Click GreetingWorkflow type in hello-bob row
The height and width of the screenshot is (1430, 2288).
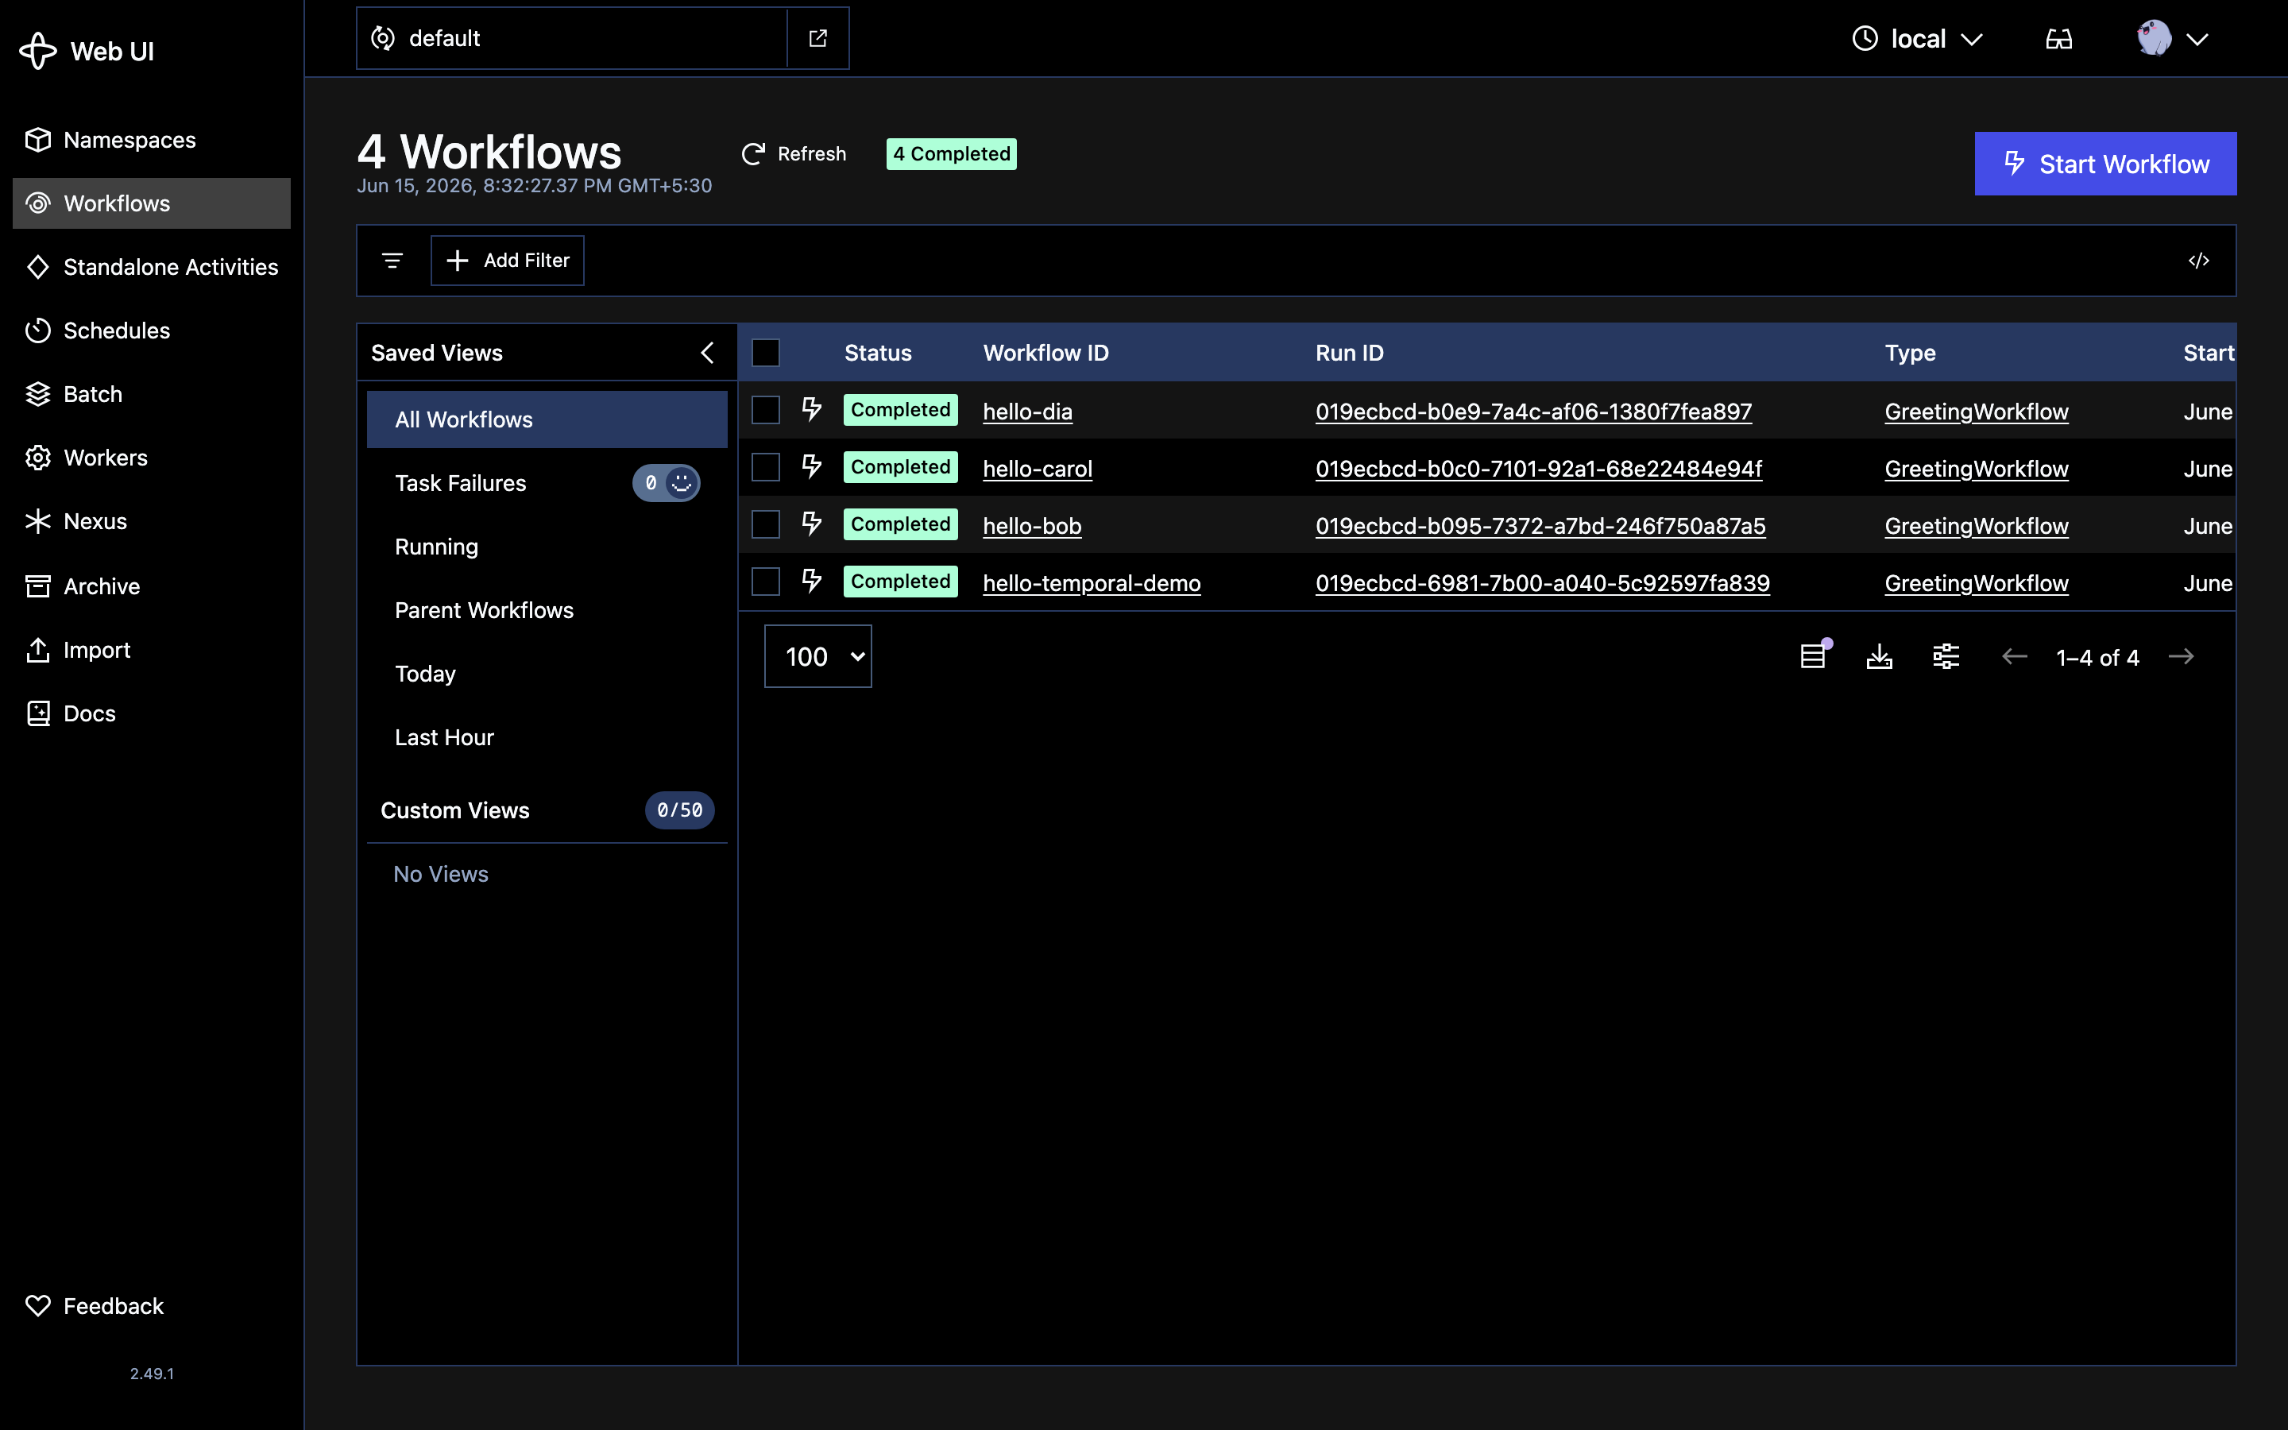1976,526
